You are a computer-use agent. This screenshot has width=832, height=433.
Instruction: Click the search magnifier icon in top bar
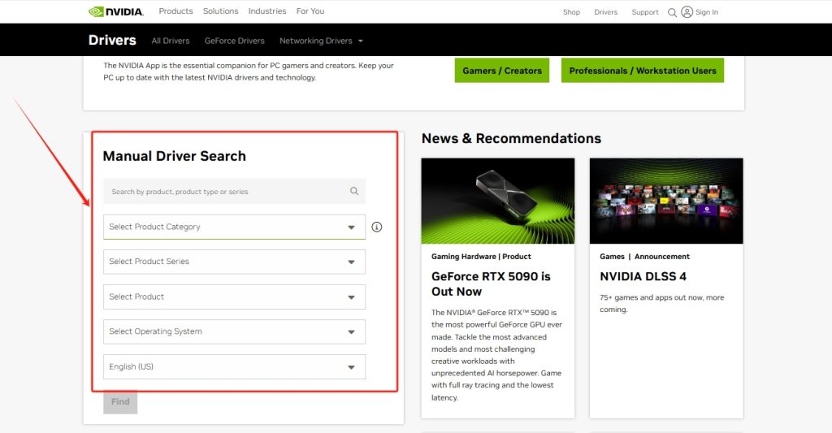[672, 12]
